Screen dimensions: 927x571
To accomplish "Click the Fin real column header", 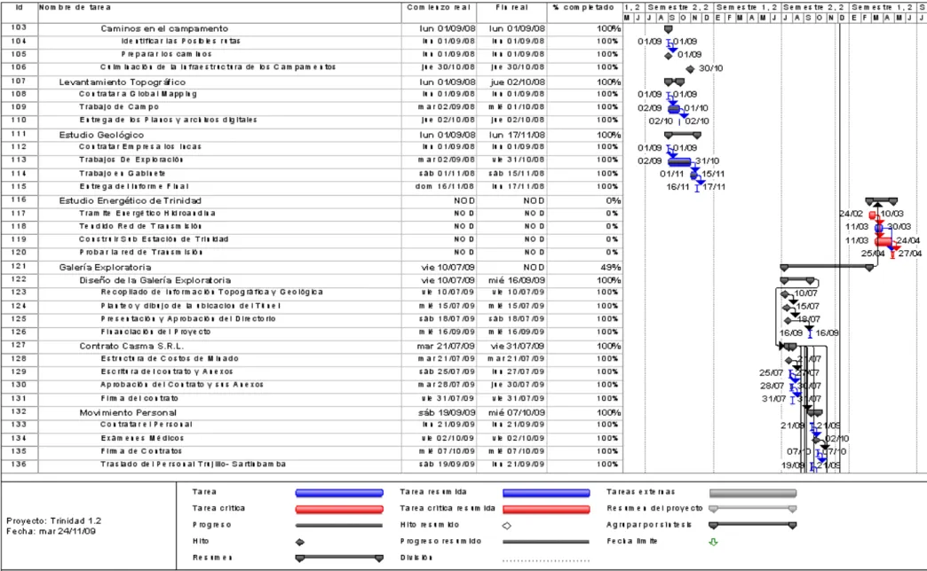I will [x=512, y=8].
